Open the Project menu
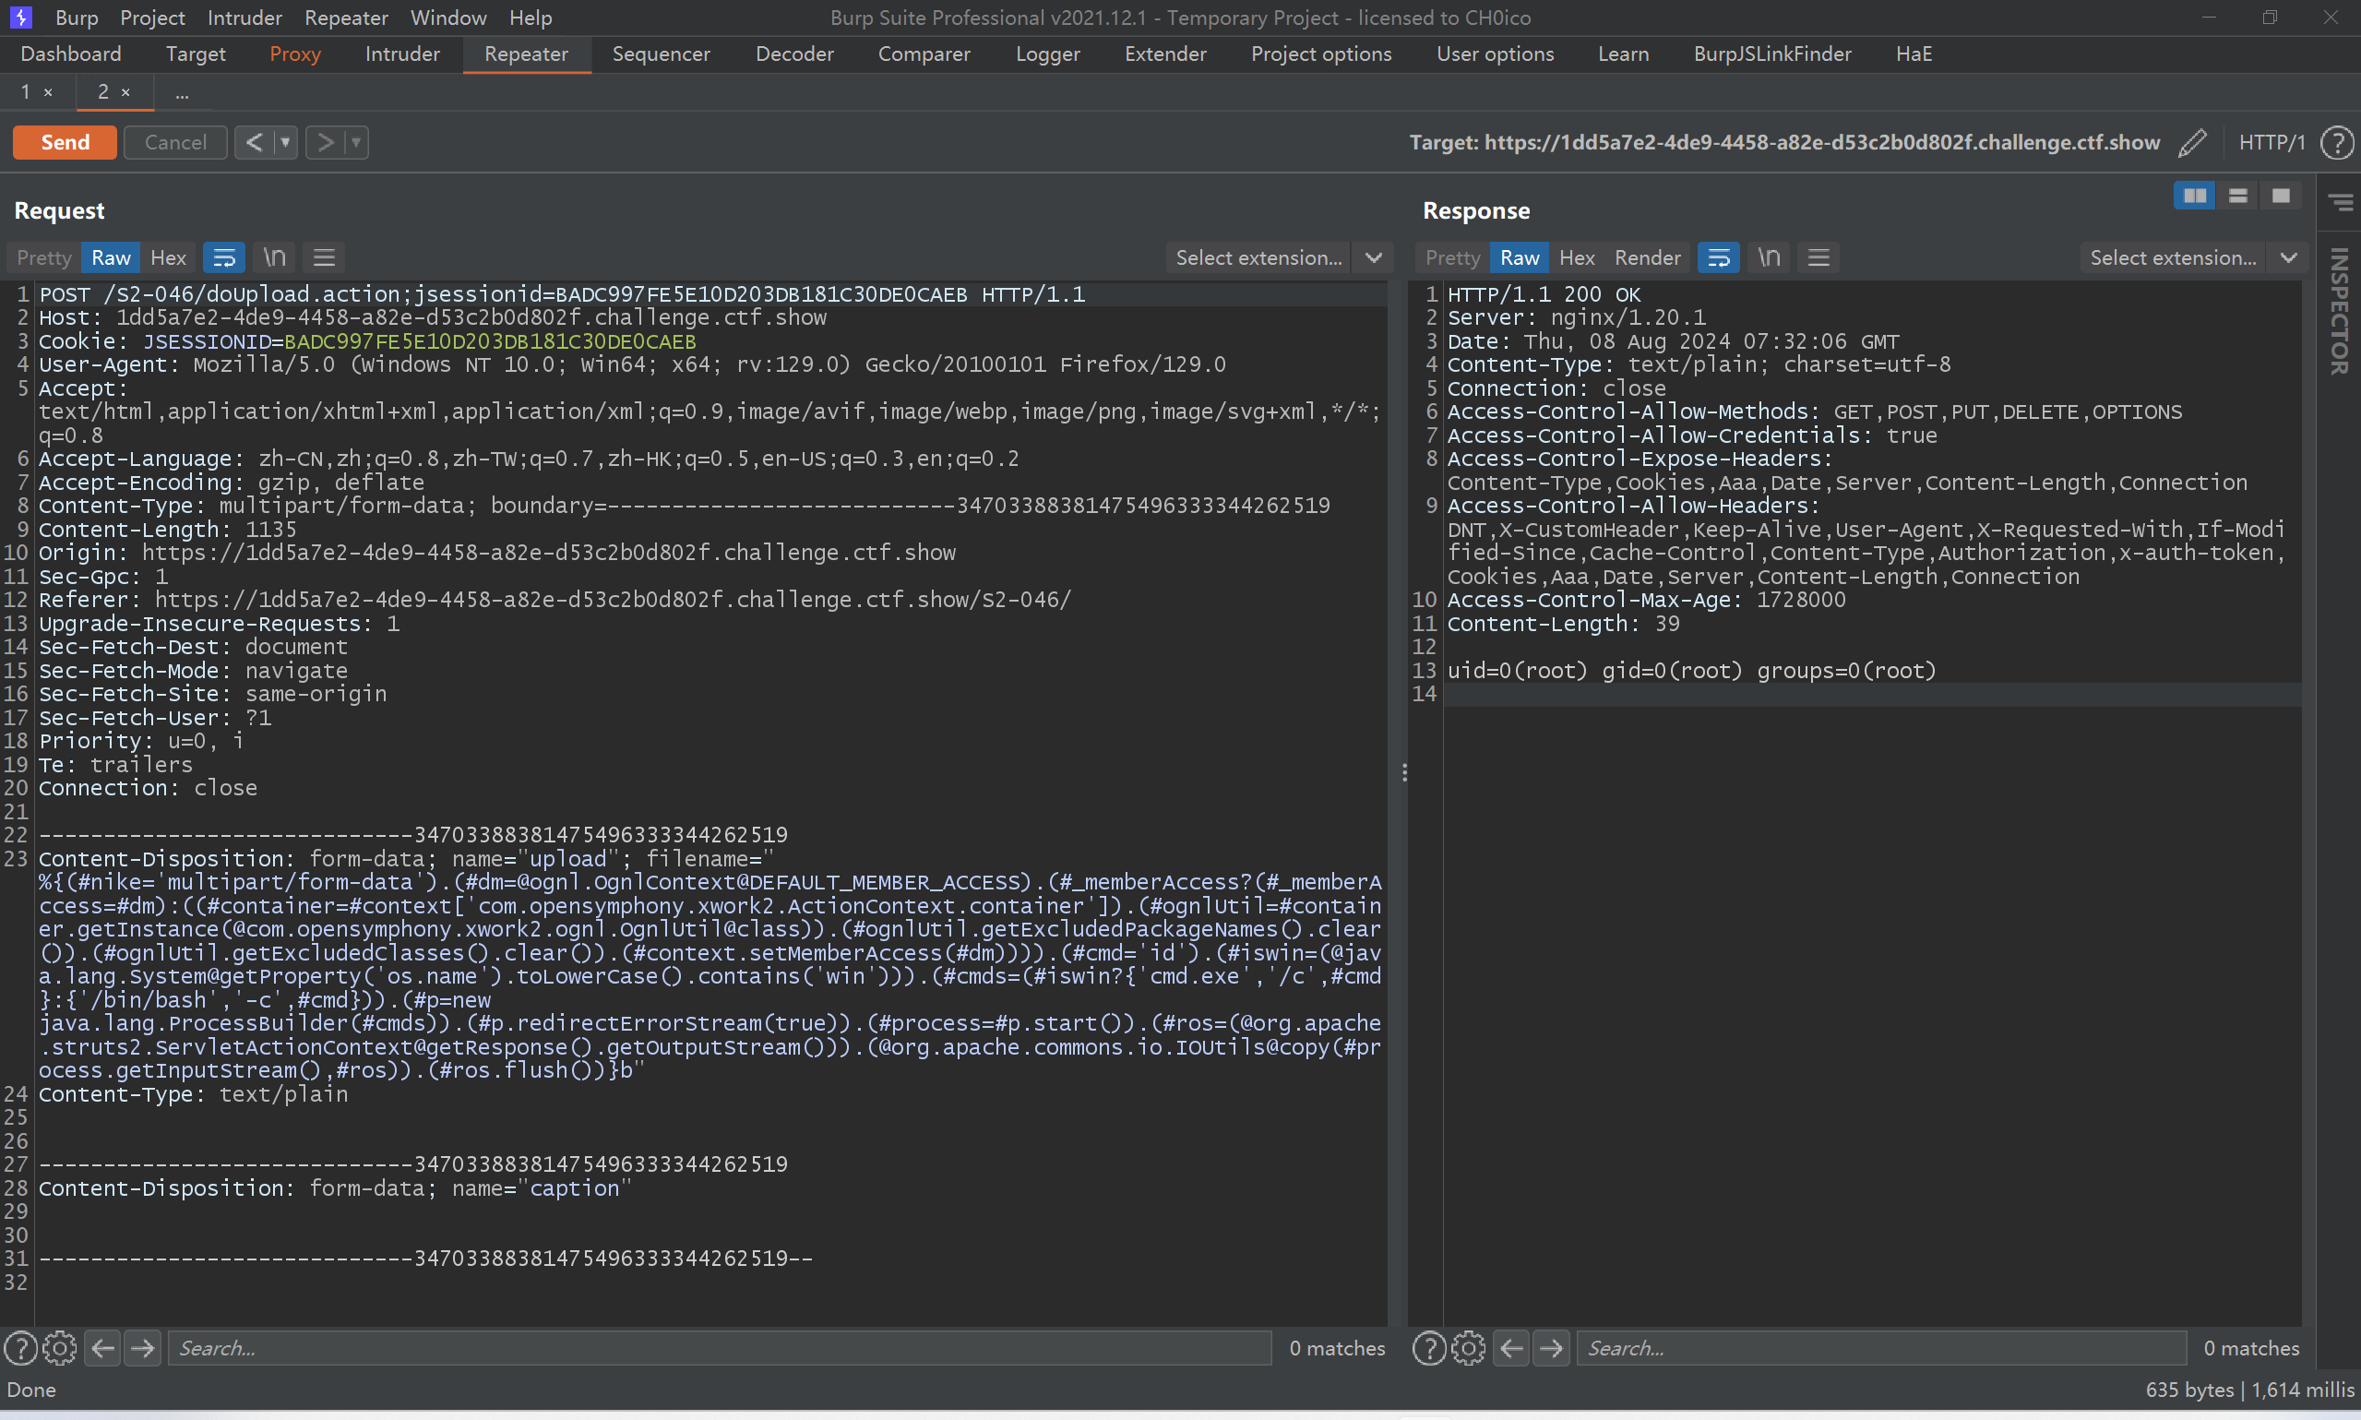This screenshot has height=1420, width=2361. (x=152, y=18)
